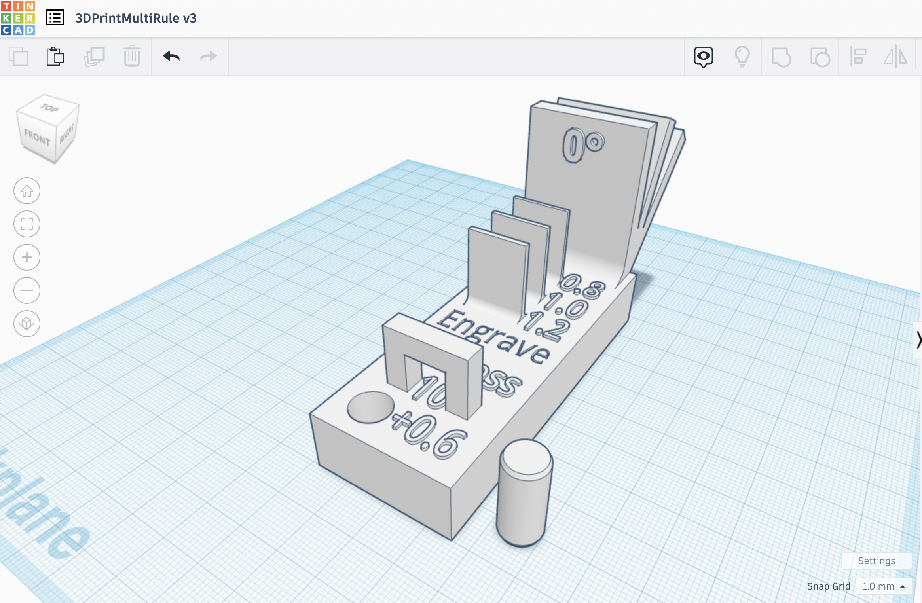922x603 pixels.
Task: Click the TOP face of view cube
Action: (x=49, y=108)
